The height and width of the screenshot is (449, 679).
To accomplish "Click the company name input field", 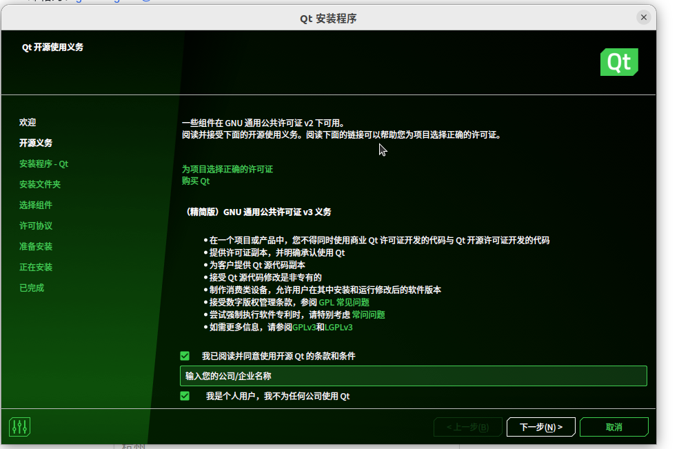I will pyautogui.click(x=413, y=375).
